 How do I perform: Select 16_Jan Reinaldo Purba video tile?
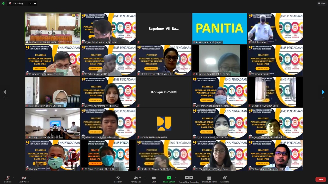click(x=108, y=29)
